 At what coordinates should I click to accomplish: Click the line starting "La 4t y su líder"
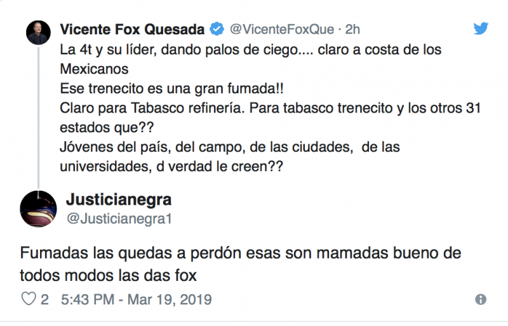(250, 49)
